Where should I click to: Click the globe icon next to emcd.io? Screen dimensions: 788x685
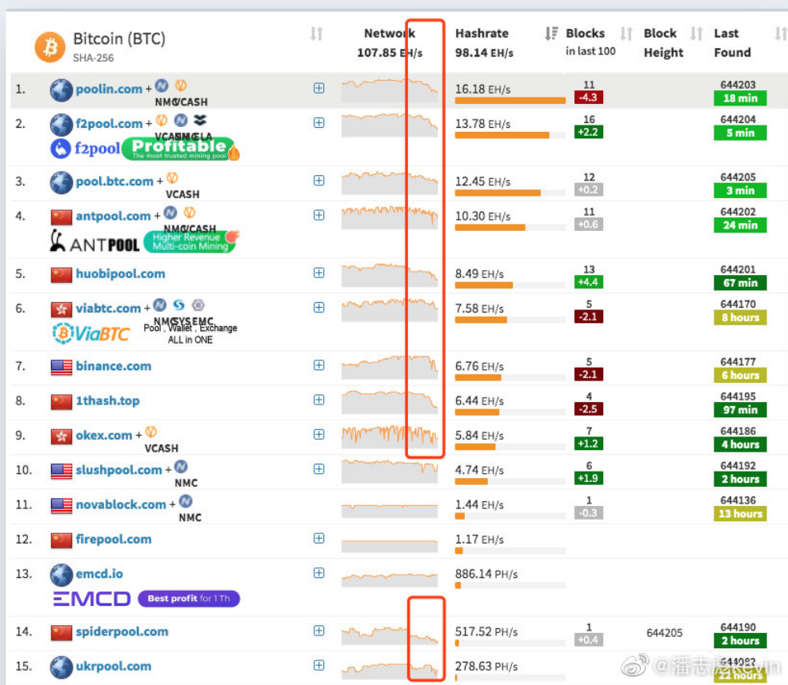point(62,575)
